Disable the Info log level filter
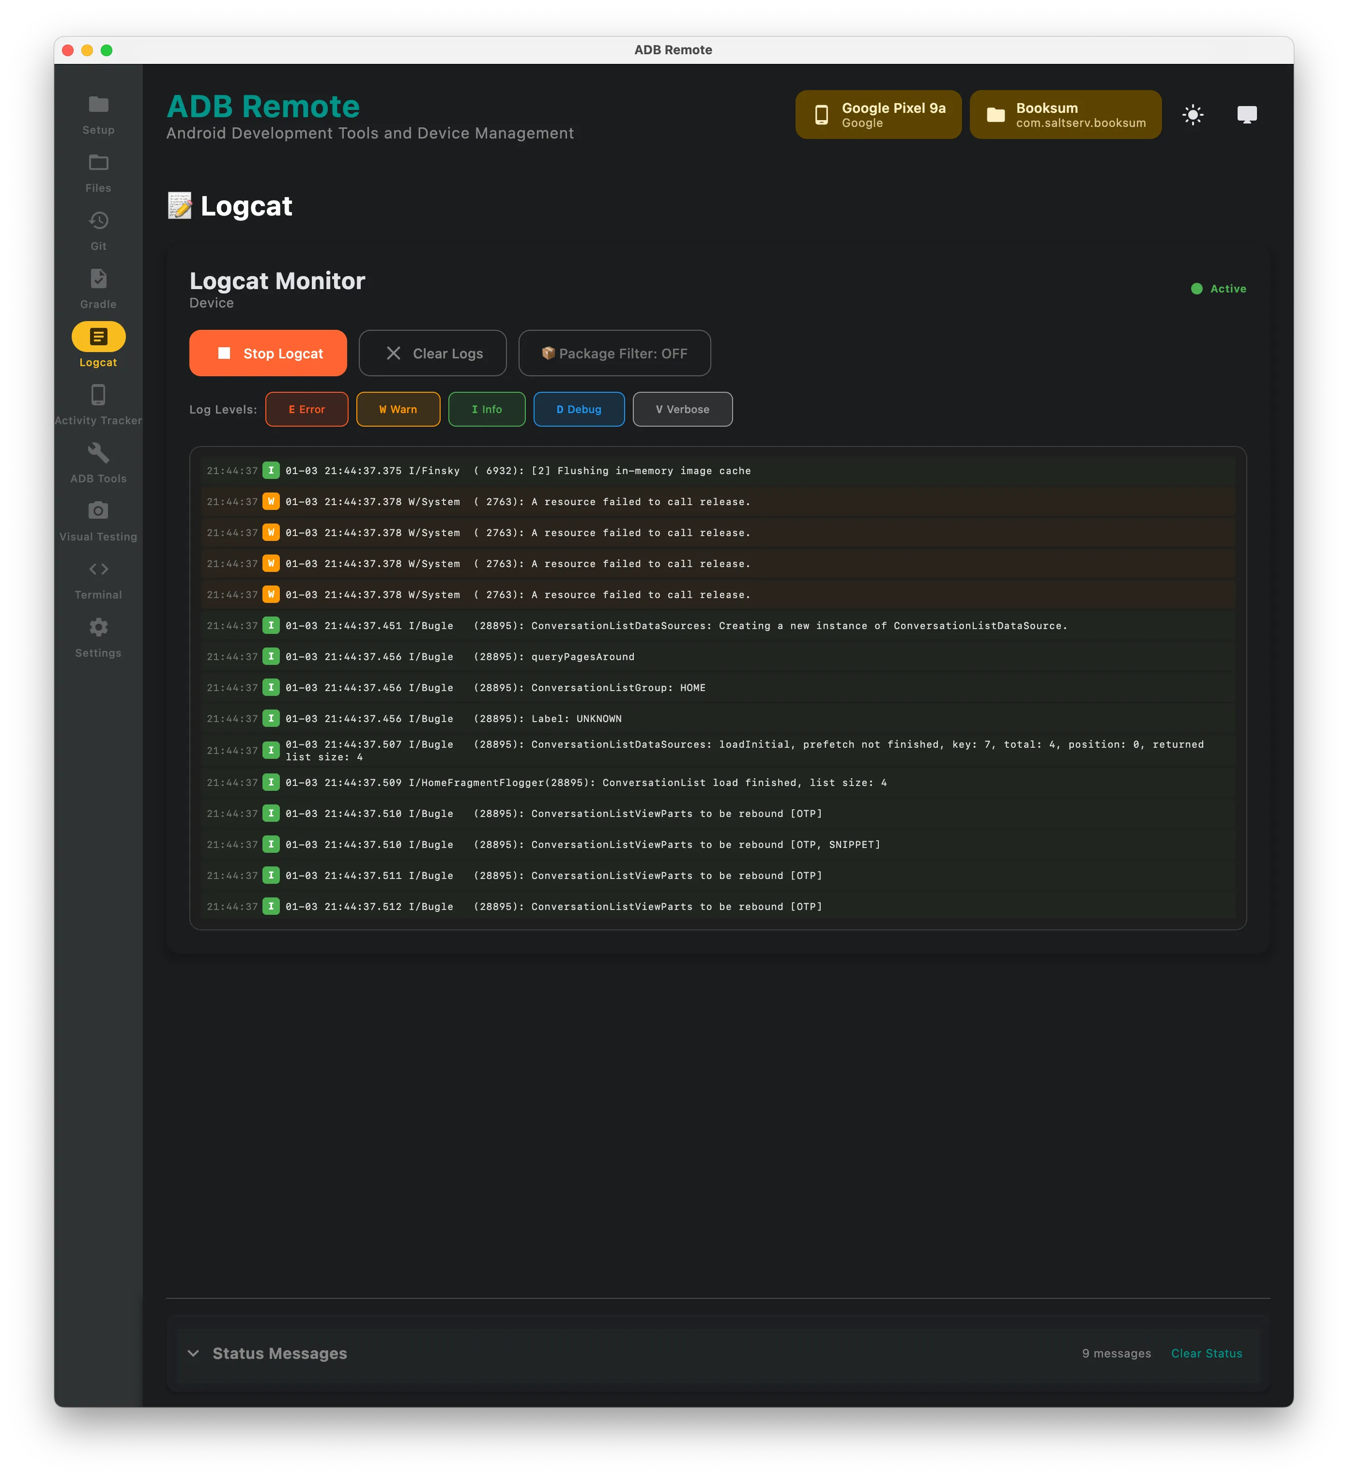Viewport: 1348px width, 1479px height. pos(486,409)
